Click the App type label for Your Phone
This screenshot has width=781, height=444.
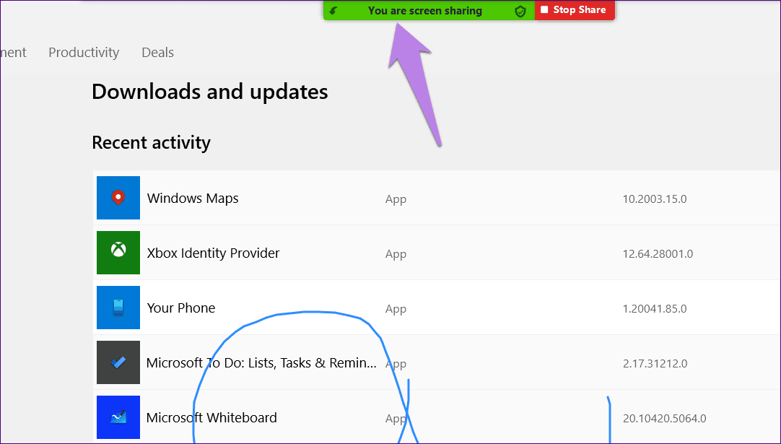396,309
